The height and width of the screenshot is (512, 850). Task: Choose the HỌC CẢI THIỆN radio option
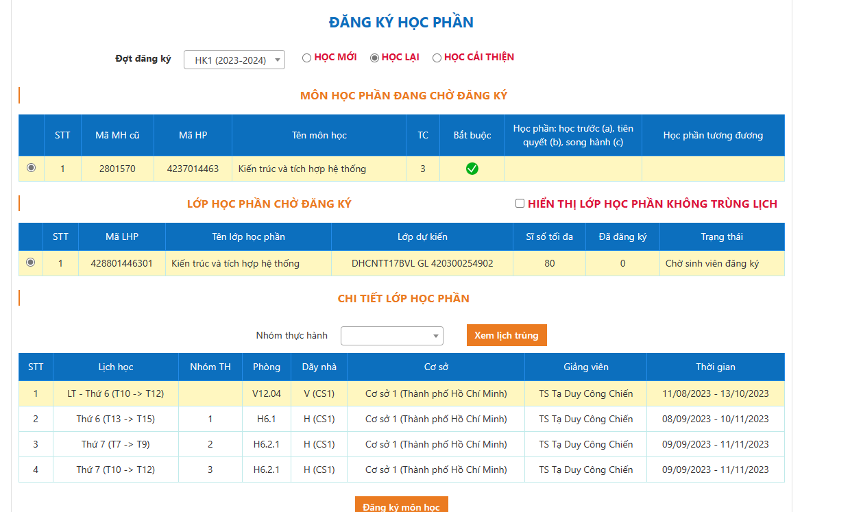pos(437,58)
